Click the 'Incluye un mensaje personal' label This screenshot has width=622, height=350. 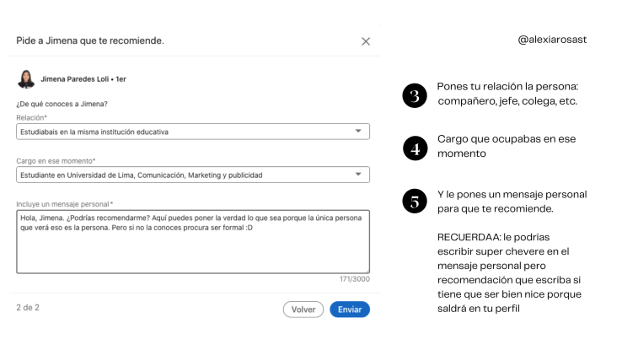point(65,204)
